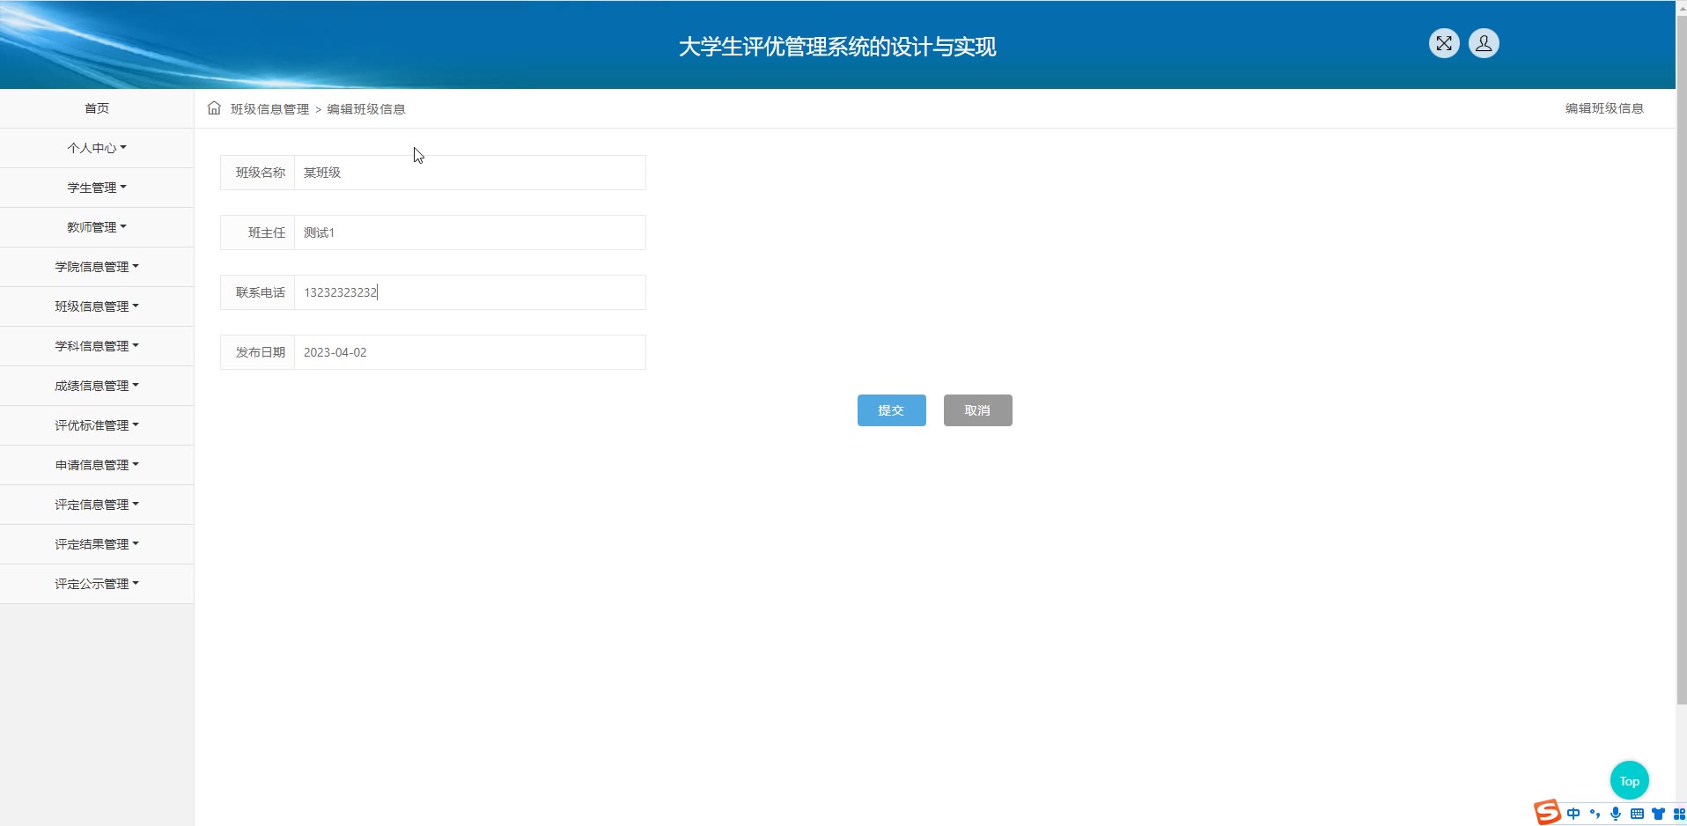Viewport: 1687px width, 826px height.
Task: Expand the 教师管理 menu
Action: tap(97, 227)
